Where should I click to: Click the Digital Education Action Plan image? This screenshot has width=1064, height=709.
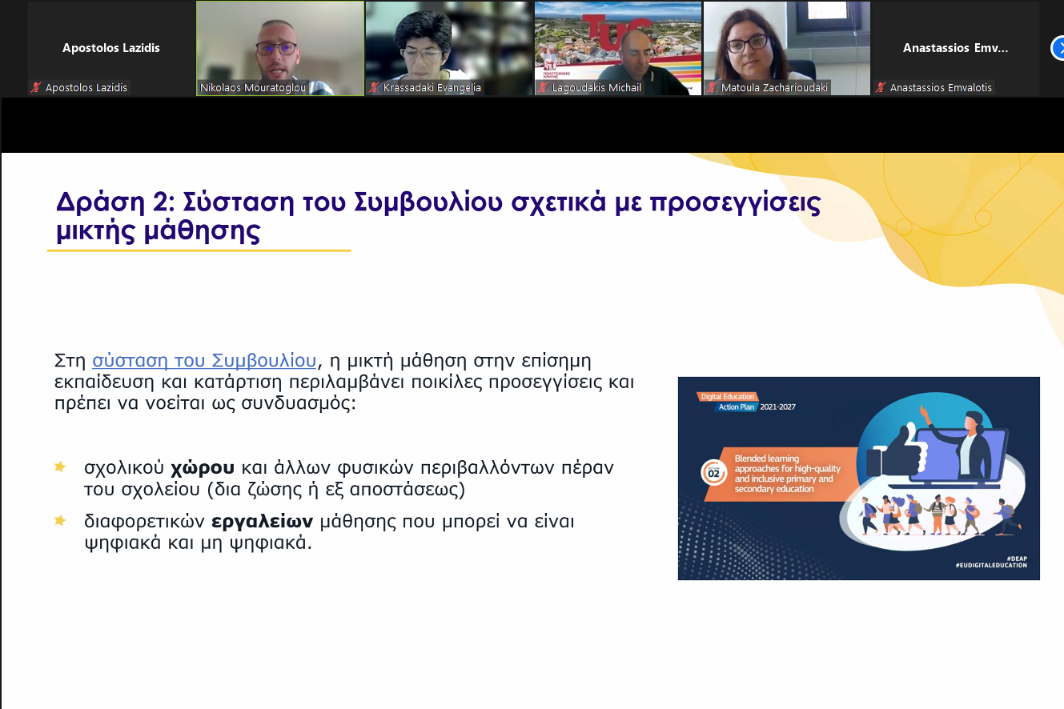tap(858, 478)
